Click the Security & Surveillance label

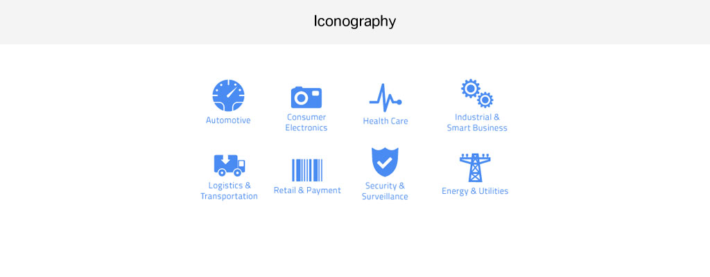tap(385, 191)
